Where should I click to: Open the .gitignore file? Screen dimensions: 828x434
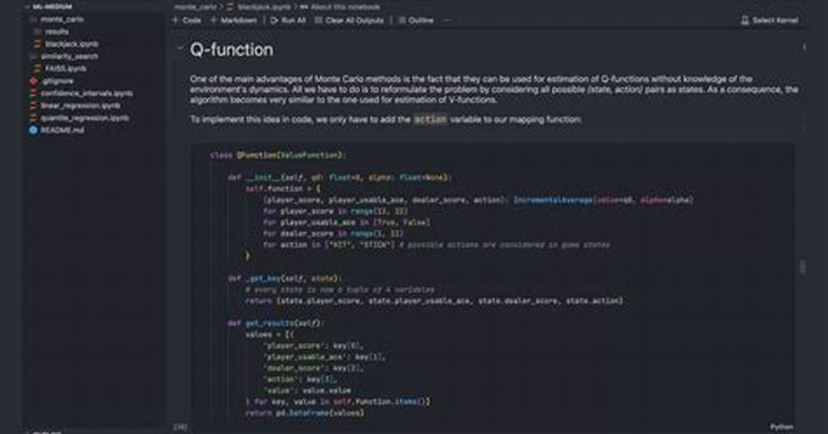coord(52,82)
